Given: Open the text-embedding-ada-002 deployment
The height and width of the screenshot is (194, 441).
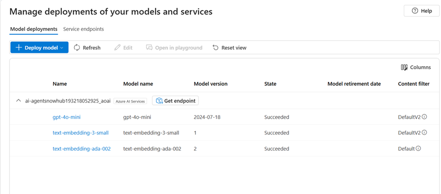Looking at the screenshot, I should (82, 149).
